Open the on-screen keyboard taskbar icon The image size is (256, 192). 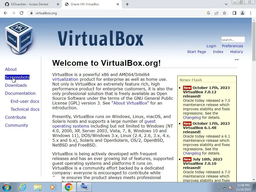(84, 187)
